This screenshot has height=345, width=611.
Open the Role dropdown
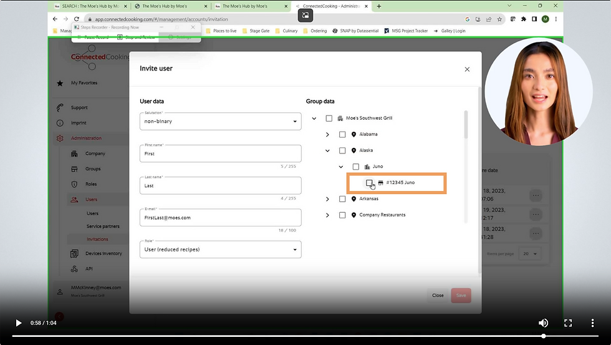coord(221,250)
